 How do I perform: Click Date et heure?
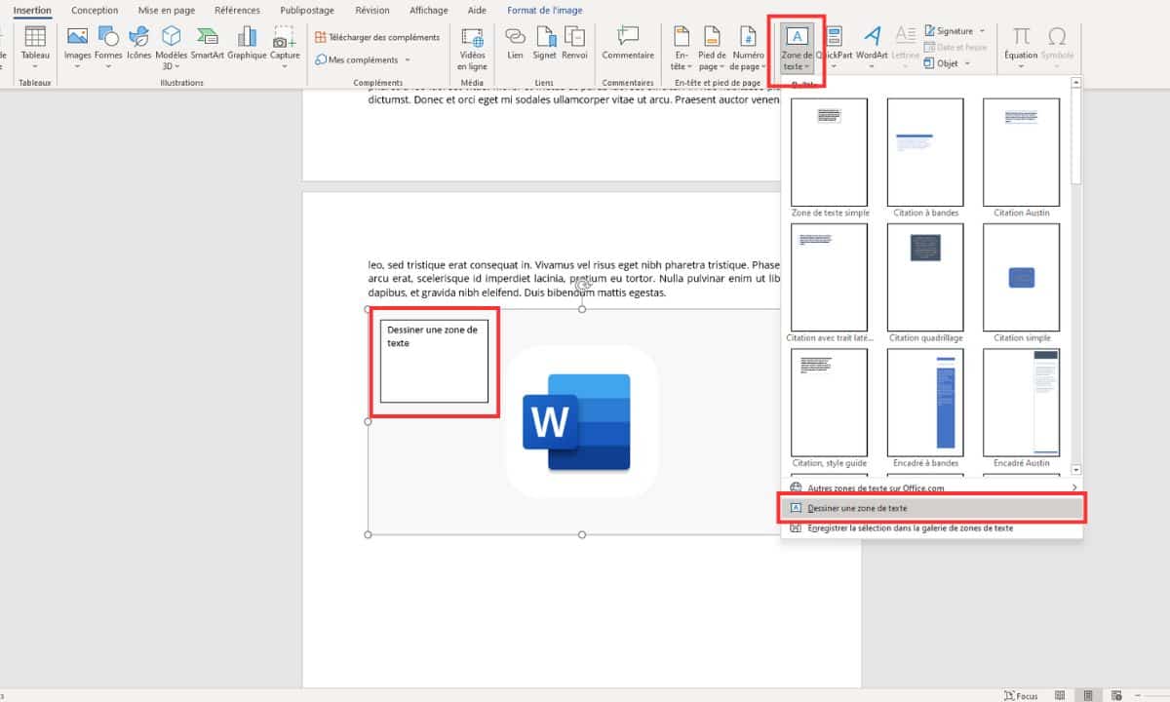click(x=955, y=47)
